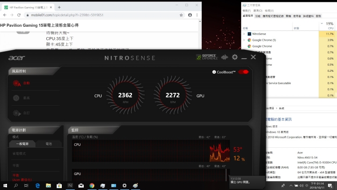Switch to 處理程序 tab in Task Manager
The image size is (337, 190).
click(x=248, y=16)
